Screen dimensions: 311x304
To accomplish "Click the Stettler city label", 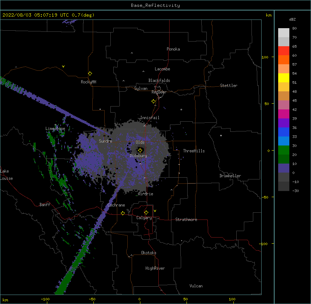I will tap(229, 86).
